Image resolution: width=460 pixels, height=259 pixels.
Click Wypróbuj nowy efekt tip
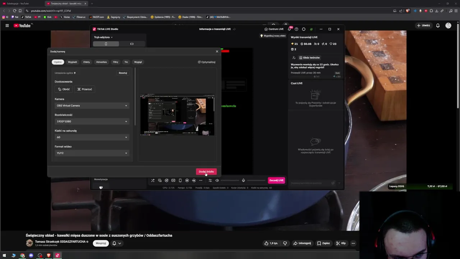(x=273, y=36)
